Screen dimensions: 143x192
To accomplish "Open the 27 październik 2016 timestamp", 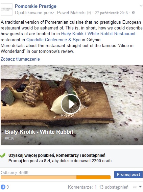I will tap(111, 13).
